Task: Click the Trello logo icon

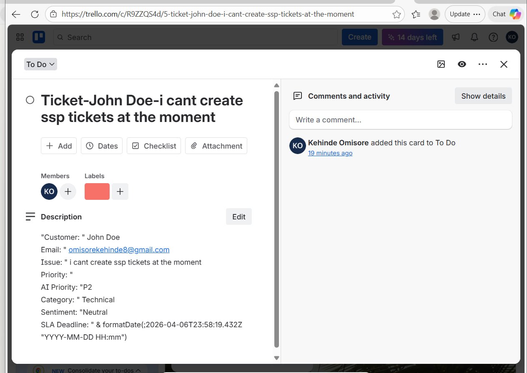Action: 39,37
